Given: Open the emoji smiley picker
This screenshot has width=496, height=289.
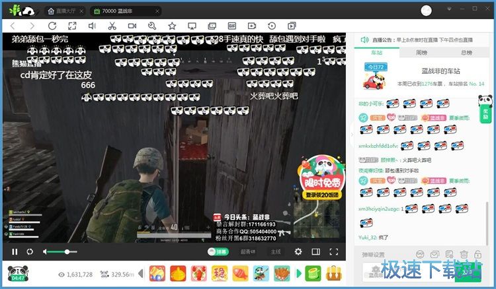Looking at the screenshot, I should [x=420, y=254].
